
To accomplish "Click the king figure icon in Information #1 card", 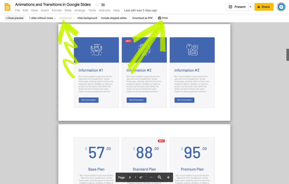I will coord(96,50).
